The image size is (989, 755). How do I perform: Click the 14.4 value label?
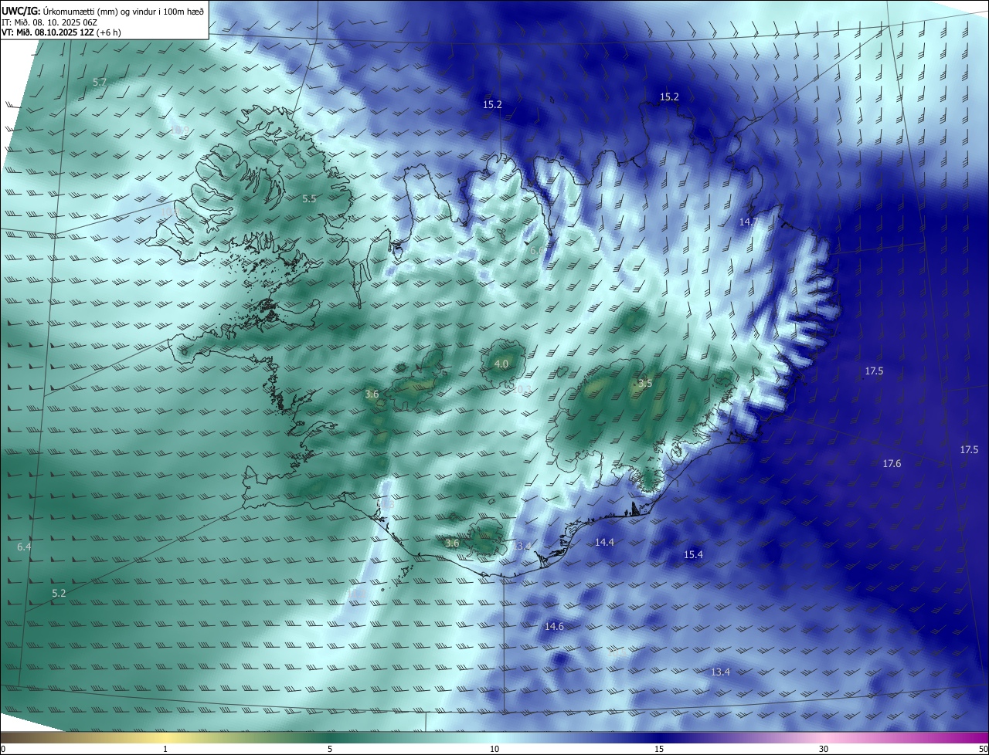click(x=604, y=543)
